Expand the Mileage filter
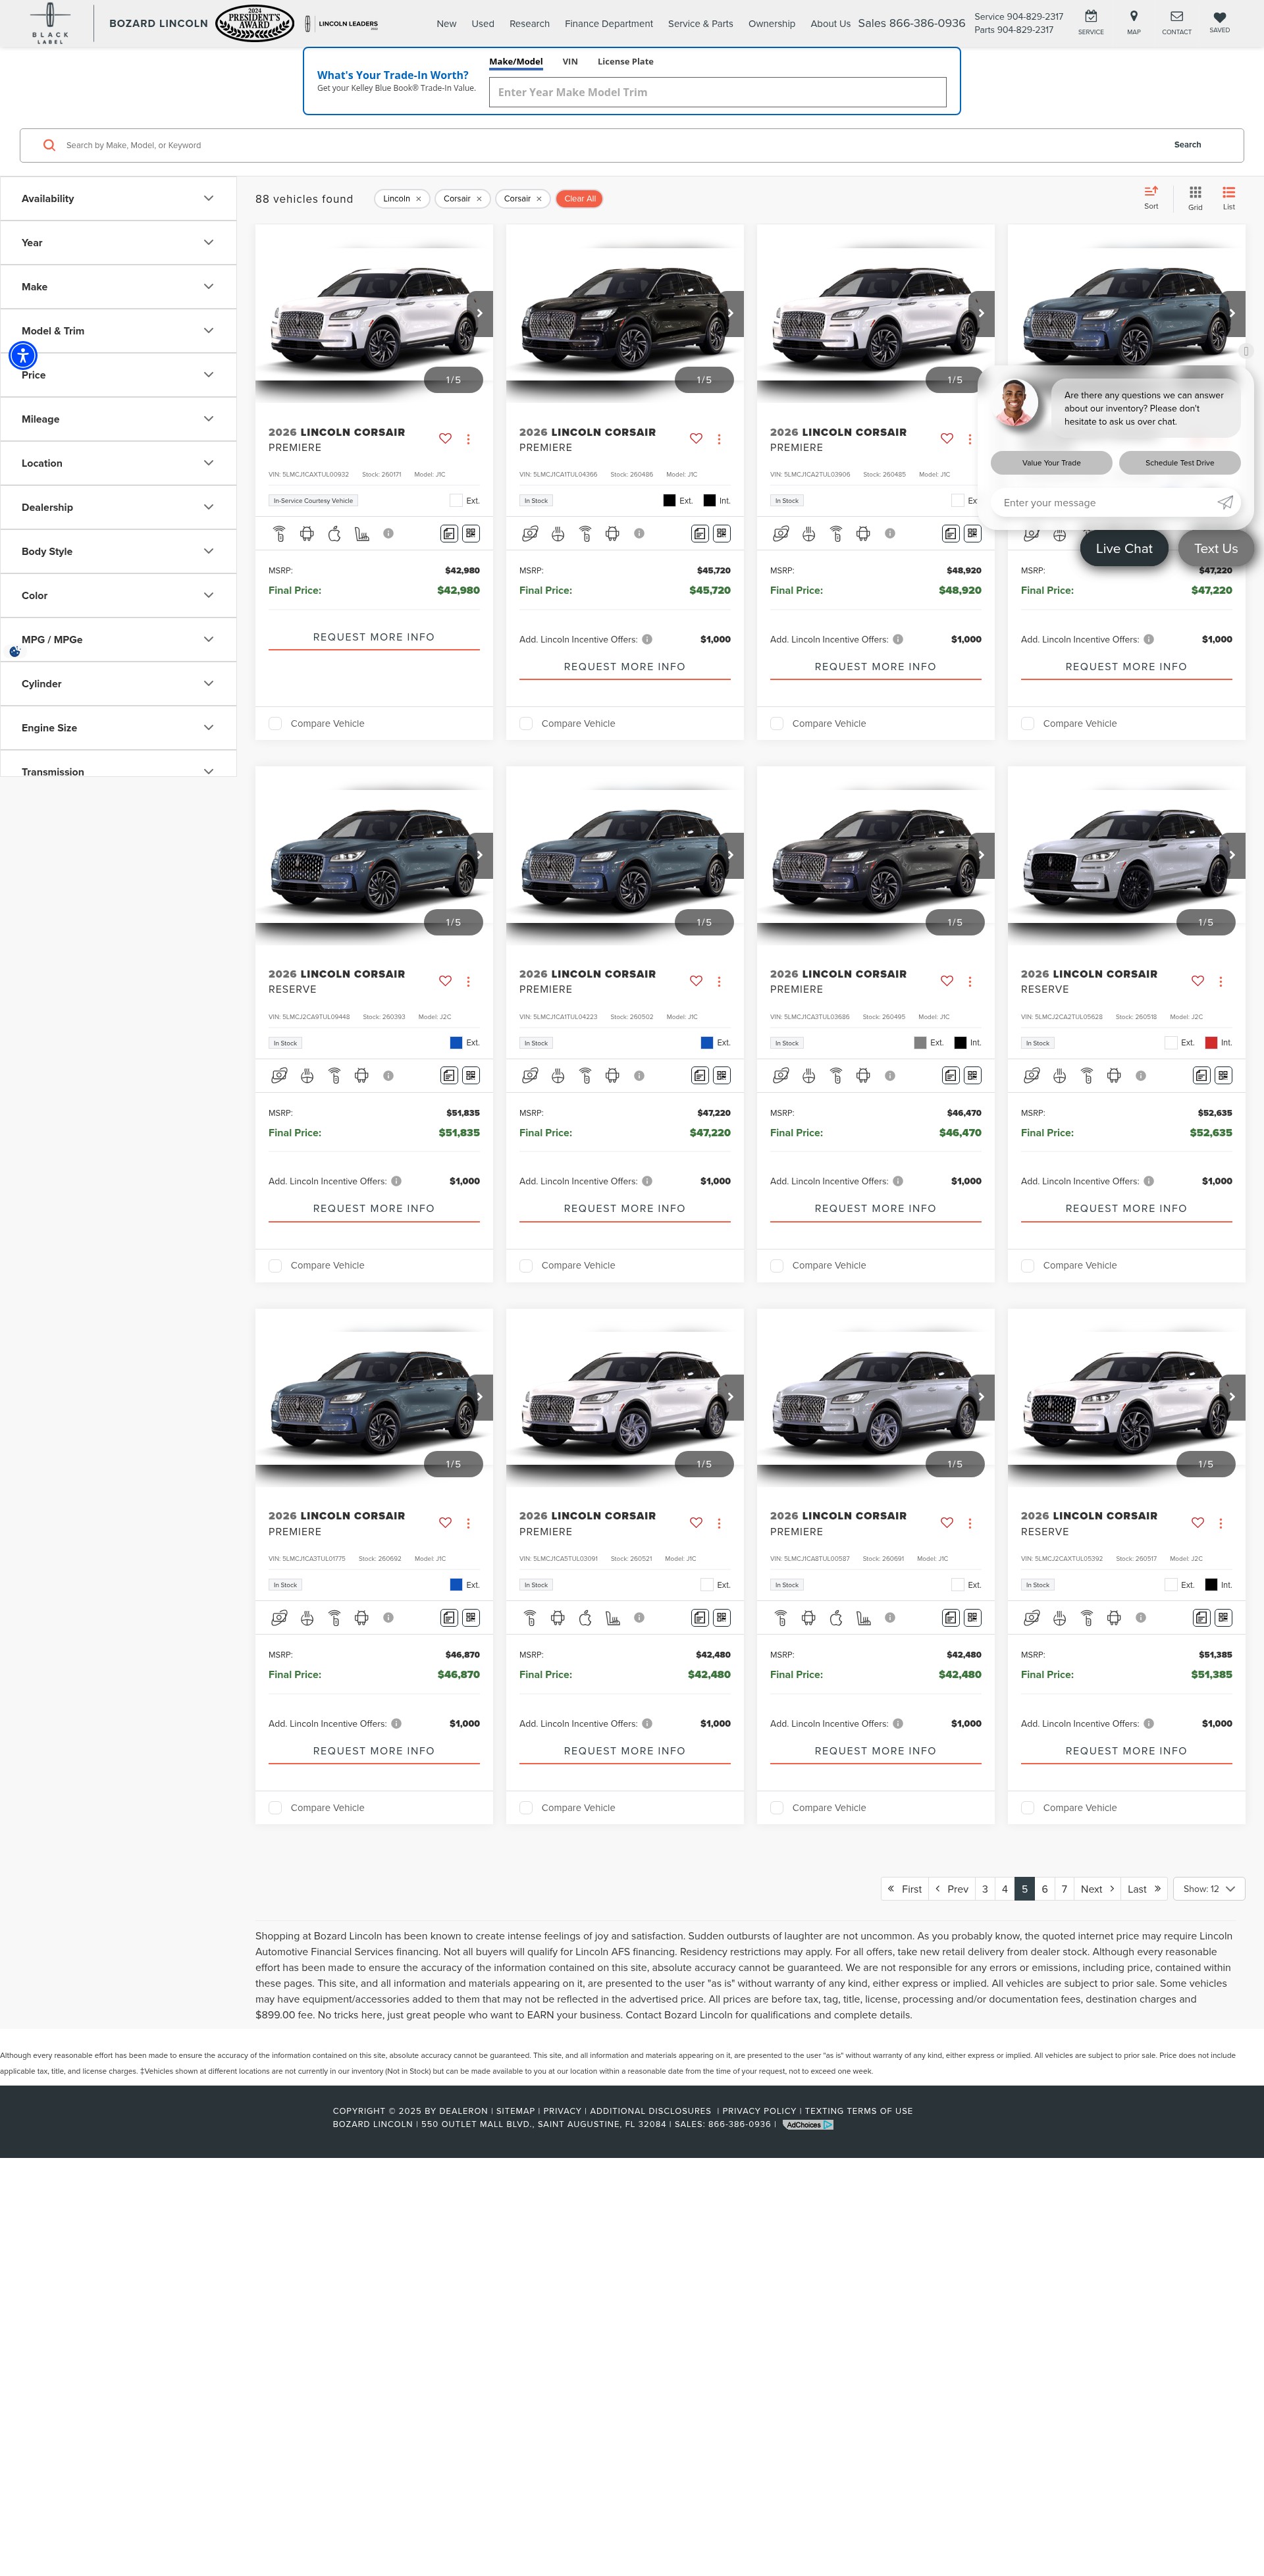 (x=118, y=419)
